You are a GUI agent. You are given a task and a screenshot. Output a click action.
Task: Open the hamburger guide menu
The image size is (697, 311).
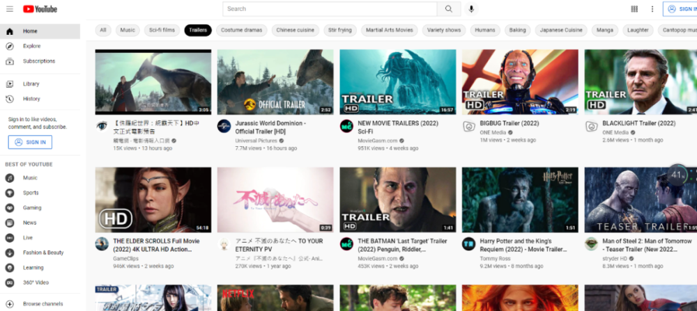coord(10,9)
